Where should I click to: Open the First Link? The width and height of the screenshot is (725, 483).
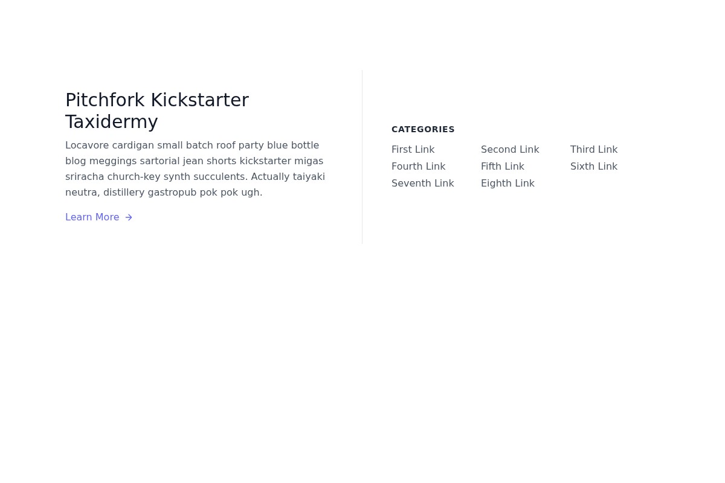point(413,149)
